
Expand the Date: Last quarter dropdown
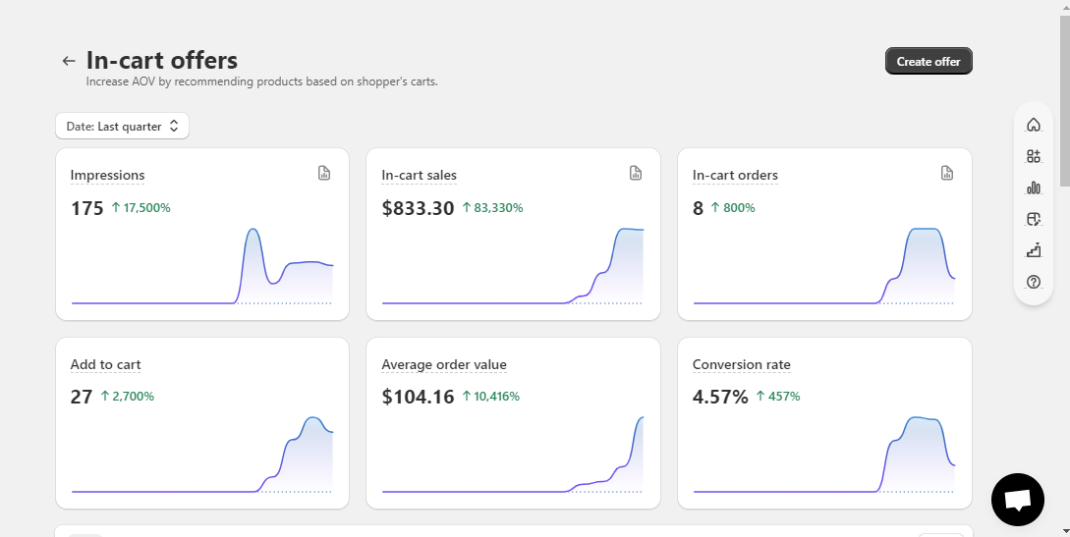122,126
